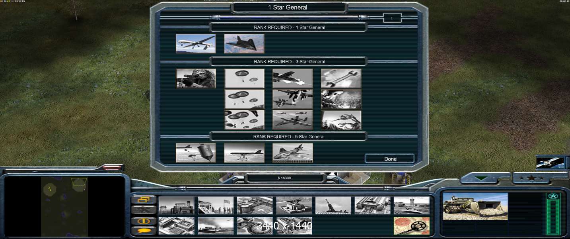Select the Spy Drone general power
570x239 pixels.
click(196, 44)
